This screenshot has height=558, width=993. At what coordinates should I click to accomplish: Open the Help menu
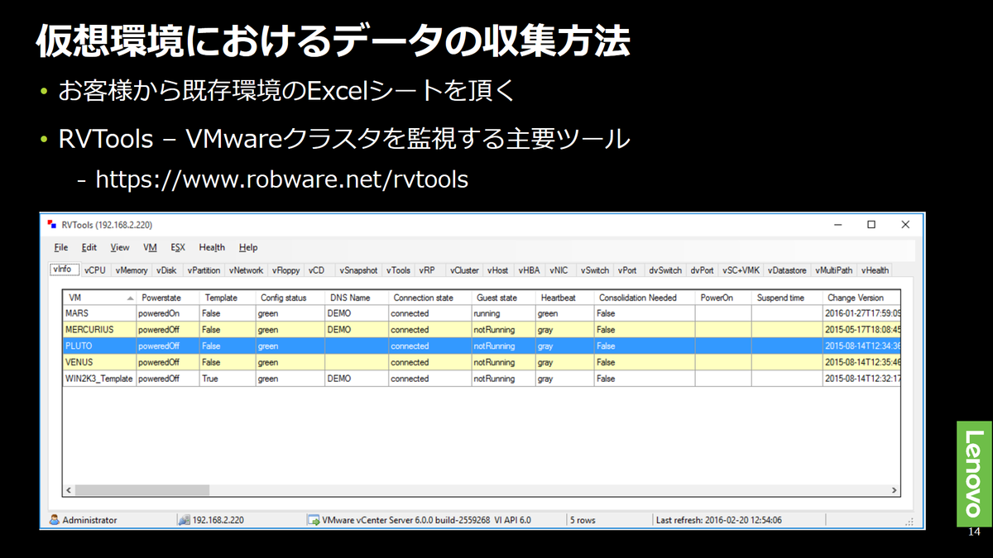pos(248,247)
